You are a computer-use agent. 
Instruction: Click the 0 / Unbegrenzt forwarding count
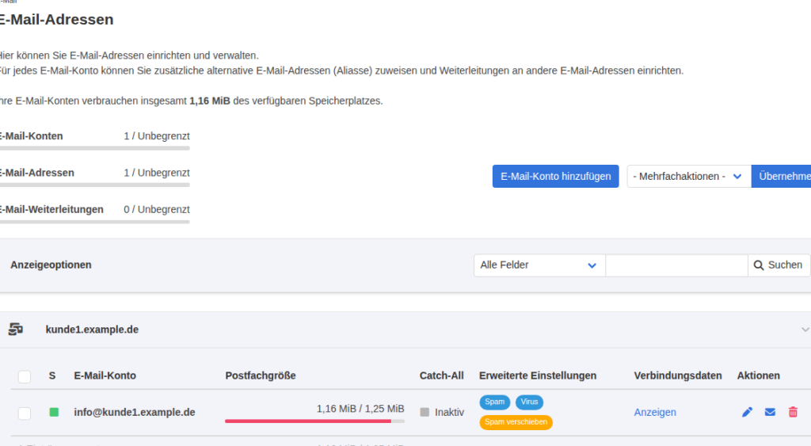pos(157,210)
